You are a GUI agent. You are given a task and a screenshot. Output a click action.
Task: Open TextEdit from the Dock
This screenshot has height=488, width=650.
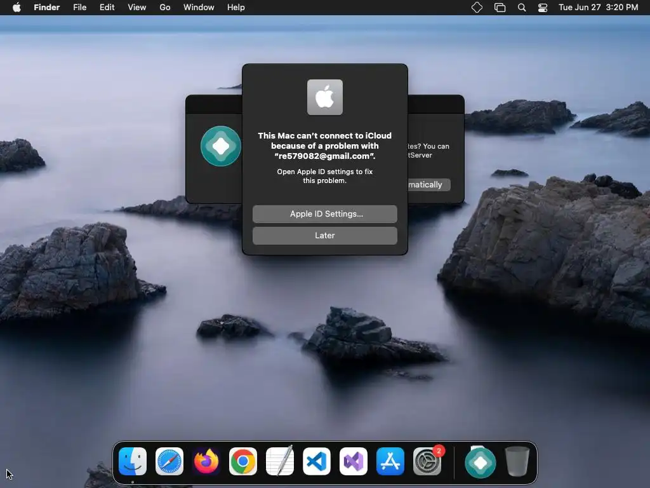[280, 461]
